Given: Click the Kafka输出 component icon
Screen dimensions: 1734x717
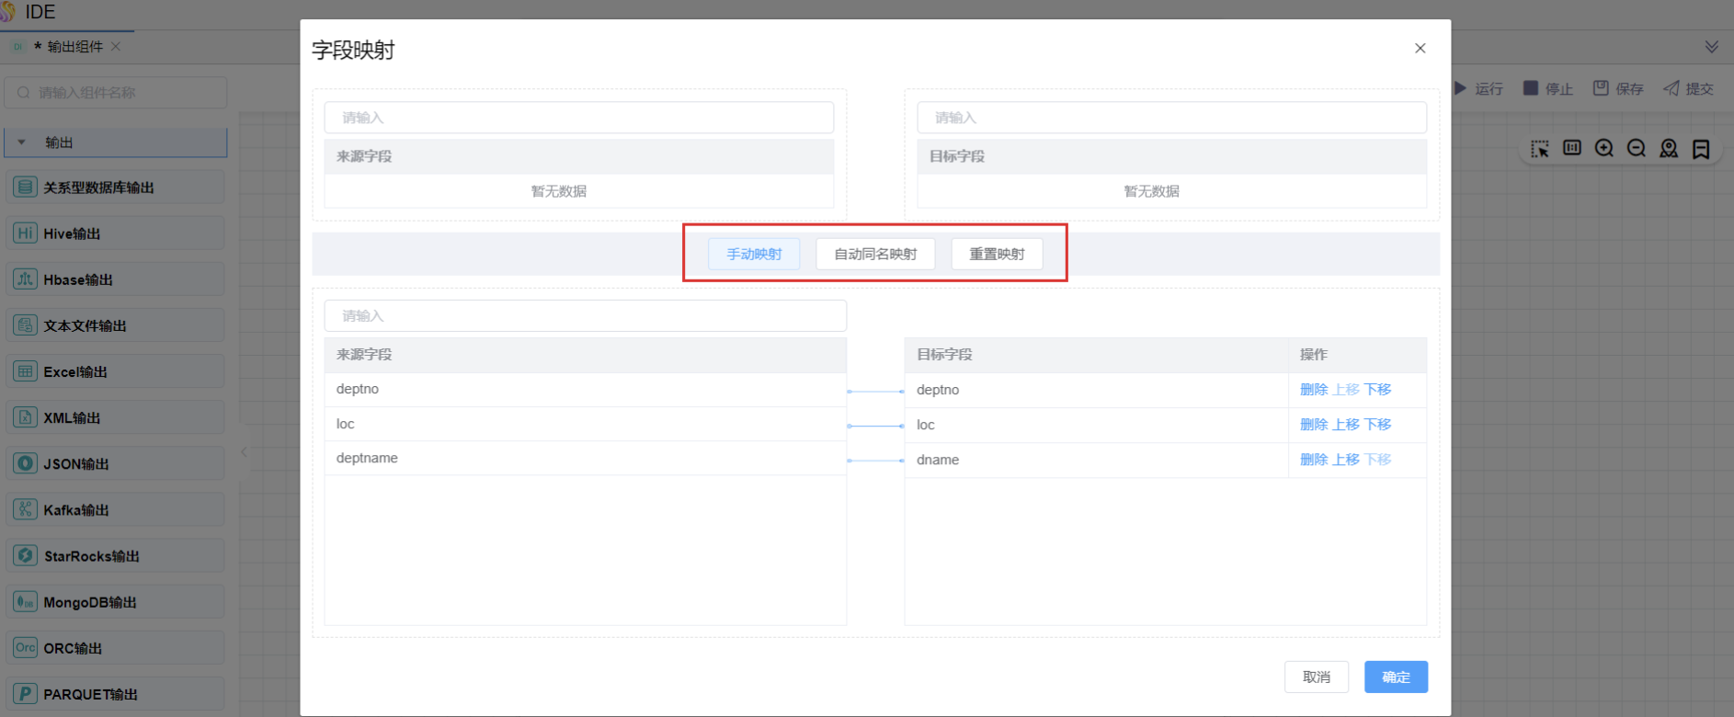Looking at the screenshot, I should point(25,509).
